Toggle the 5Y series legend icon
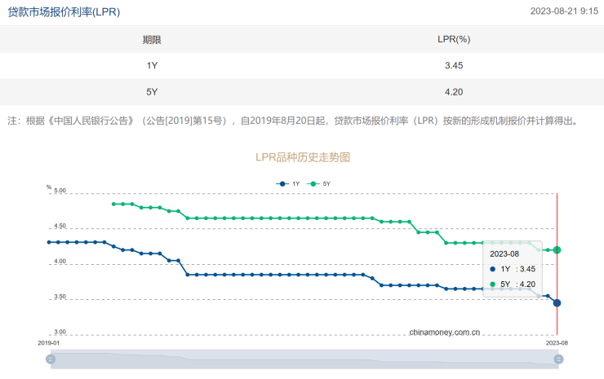 [x=313, y=183]
